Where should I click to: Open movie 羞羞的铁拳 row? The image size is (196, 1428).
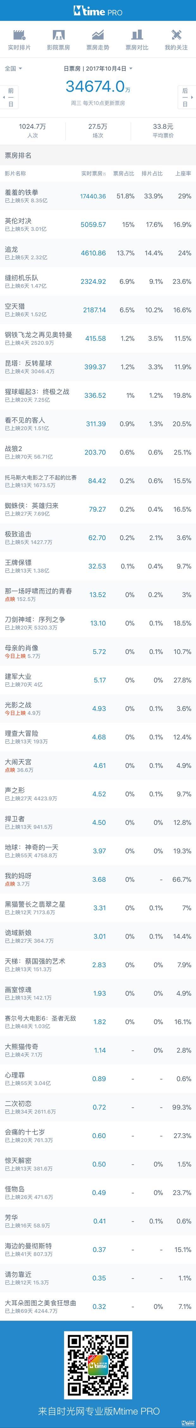(98, 196)
